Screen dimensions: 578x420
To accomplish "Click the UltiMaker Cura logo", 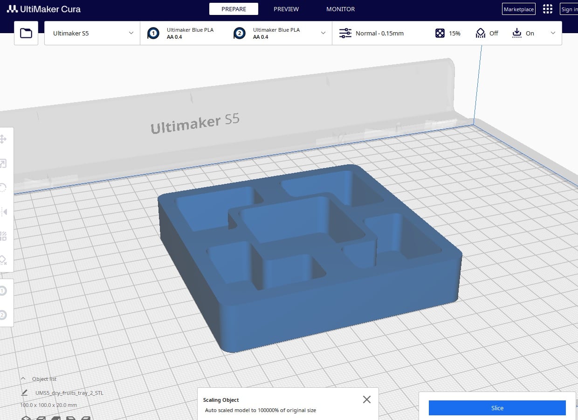I will point(44,9).
